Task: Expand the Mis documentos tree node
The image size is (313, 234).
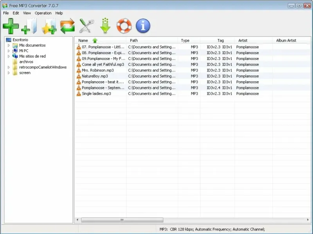Action: [x=9, y=45]
